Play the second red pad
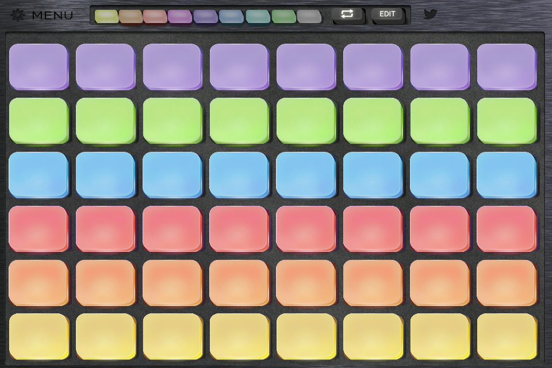The width and height of the screenshot is (552, 368). (x=106, y=229)
